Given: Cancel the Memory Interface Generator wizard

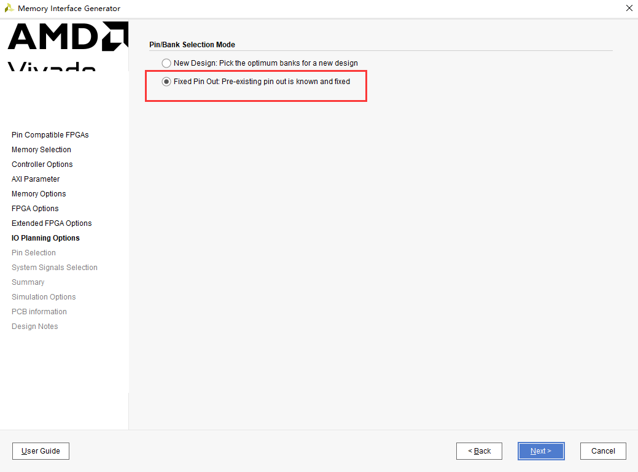Looking at the screenshot, I should click(x=603, y=451).
